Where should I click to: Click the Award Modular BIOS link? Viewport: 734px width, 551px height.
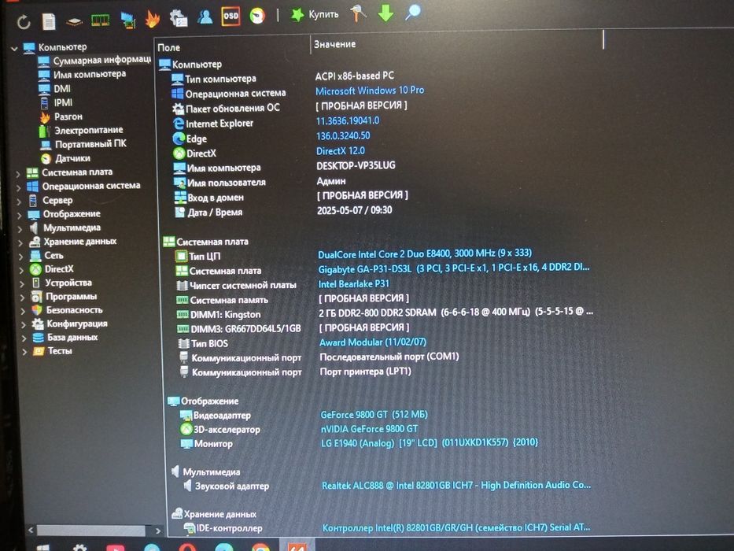click(373, 342)
